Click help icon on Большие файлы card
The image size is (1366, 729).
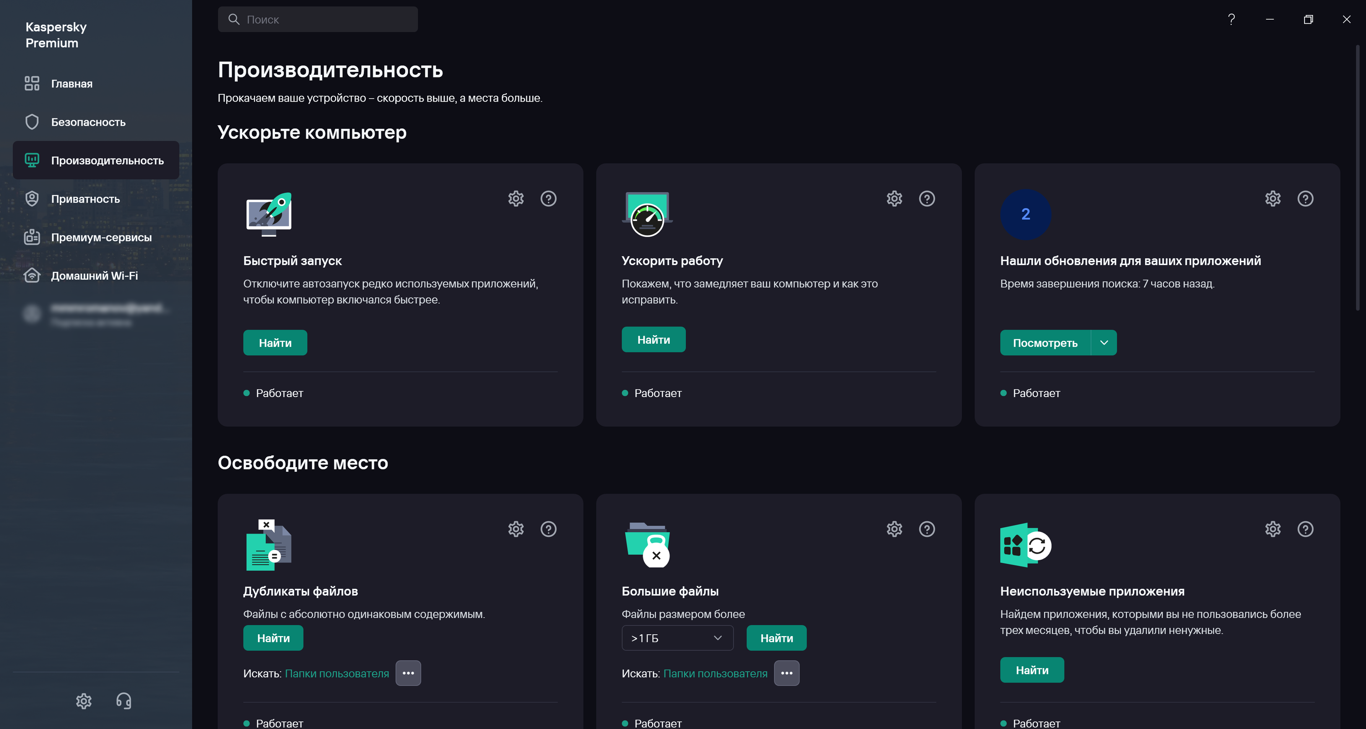927,529
